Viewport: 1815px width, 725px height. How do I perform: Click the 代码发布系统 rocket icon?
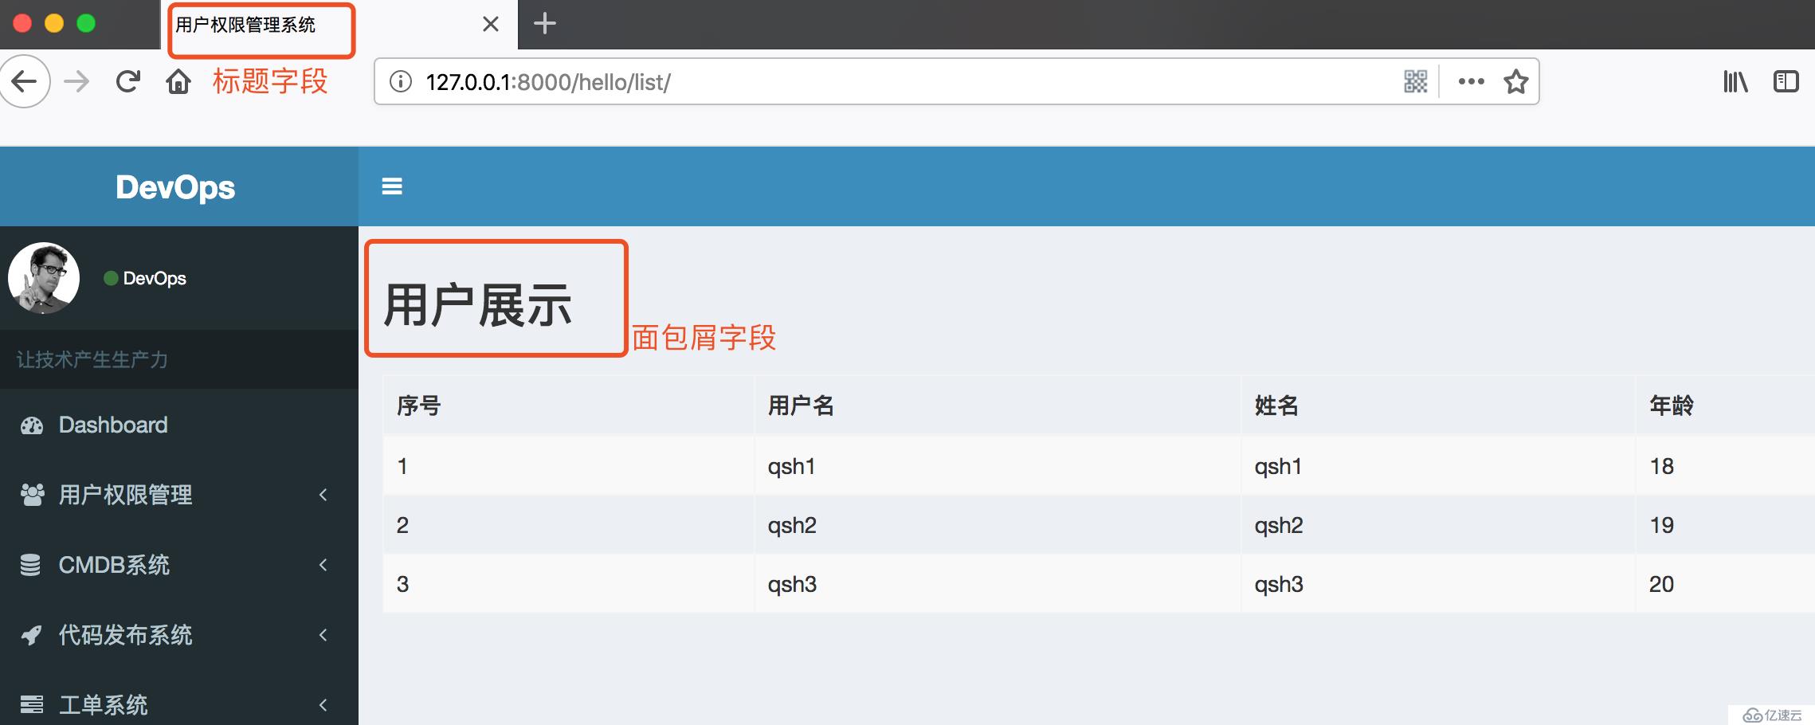coord(31,635)
